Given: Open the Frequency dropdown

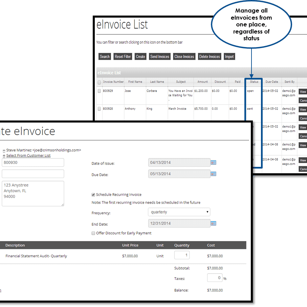Looking at the screenshot, I should pyautogui.click(x=179, y=212).
